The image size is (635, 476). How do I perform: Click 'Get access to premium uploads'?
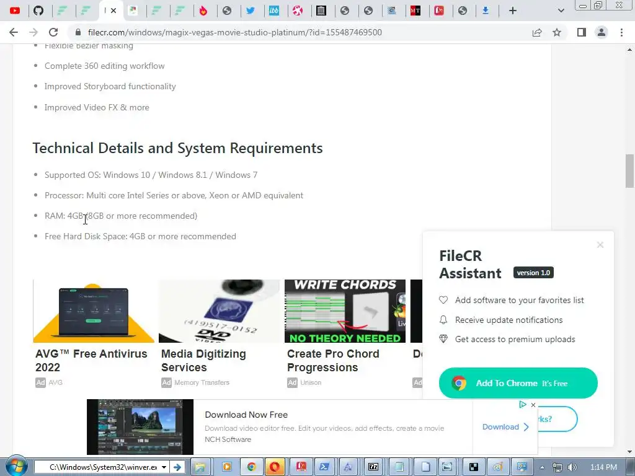pos(515,339)
